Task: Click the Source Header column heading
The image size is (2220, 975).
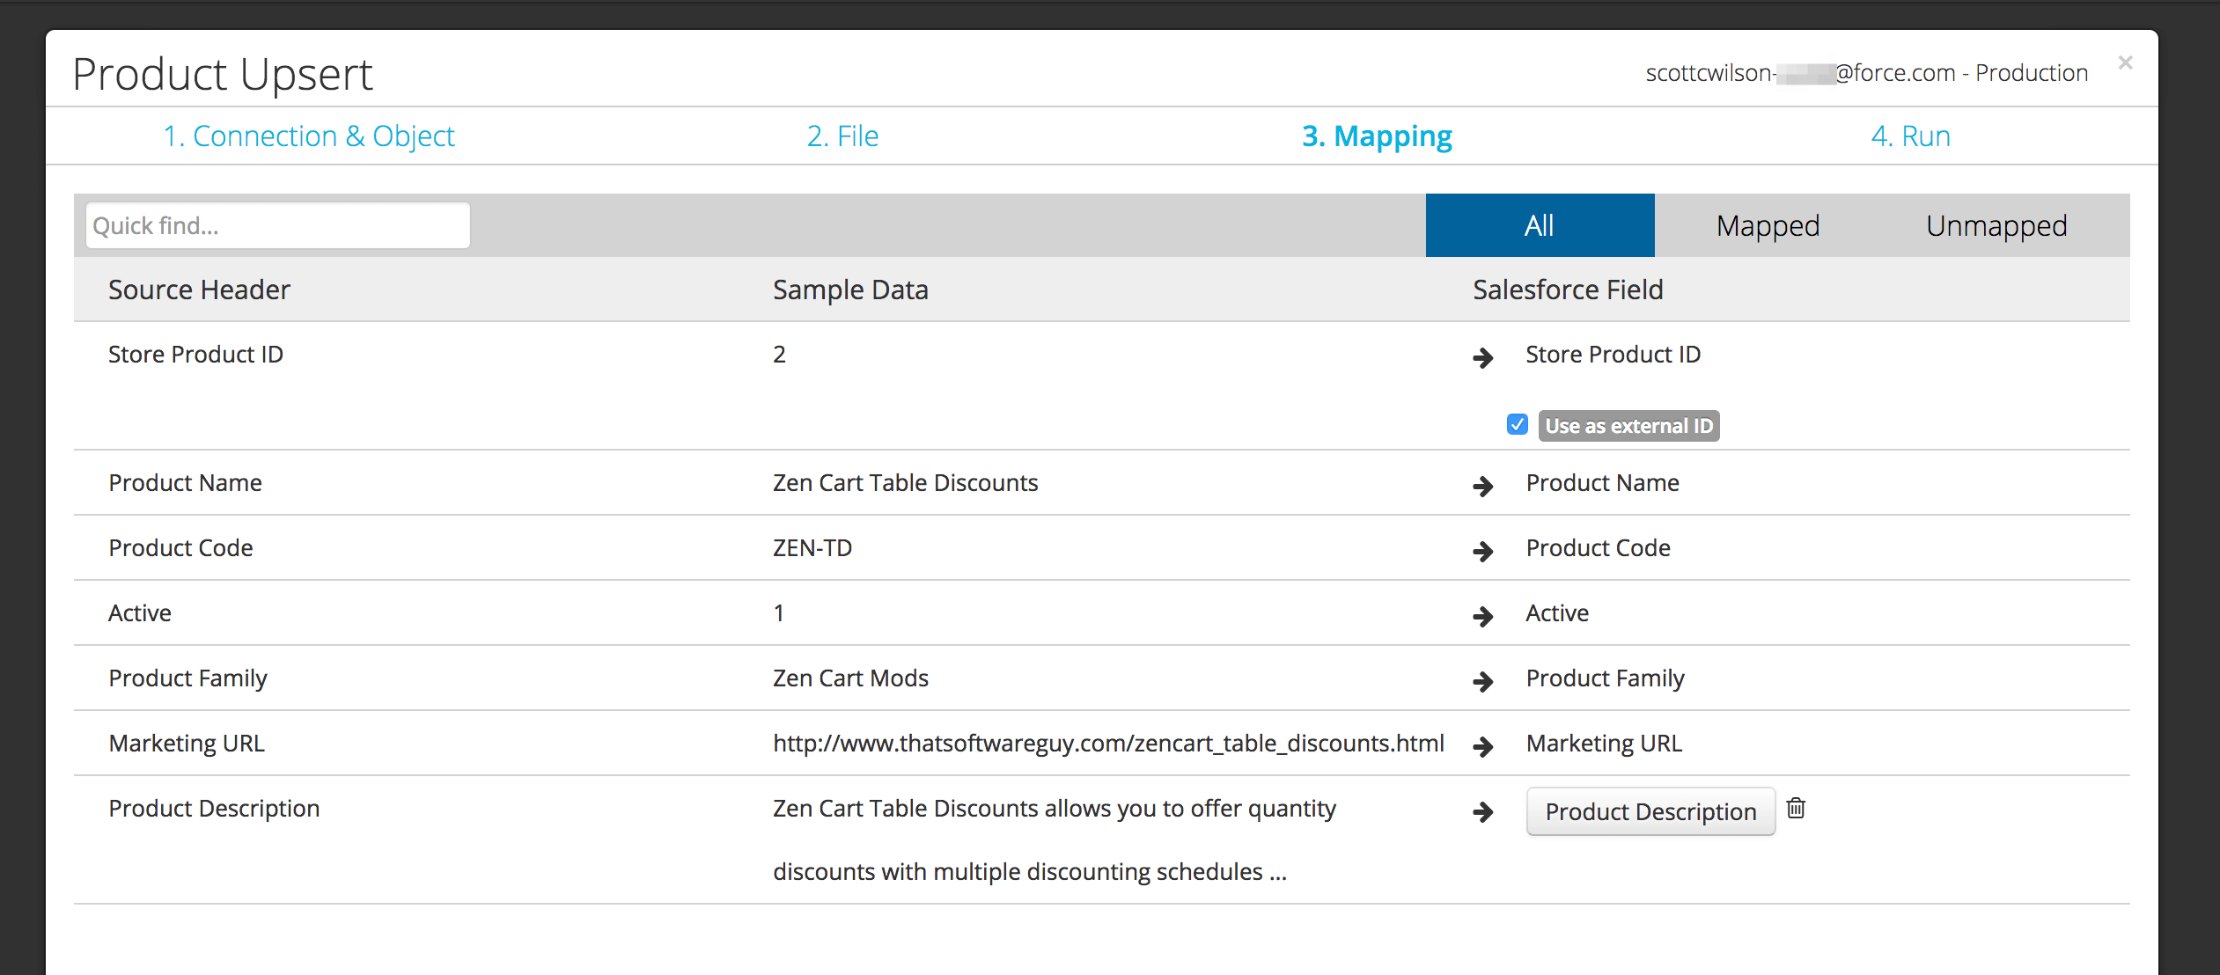Action: [199, 290]
